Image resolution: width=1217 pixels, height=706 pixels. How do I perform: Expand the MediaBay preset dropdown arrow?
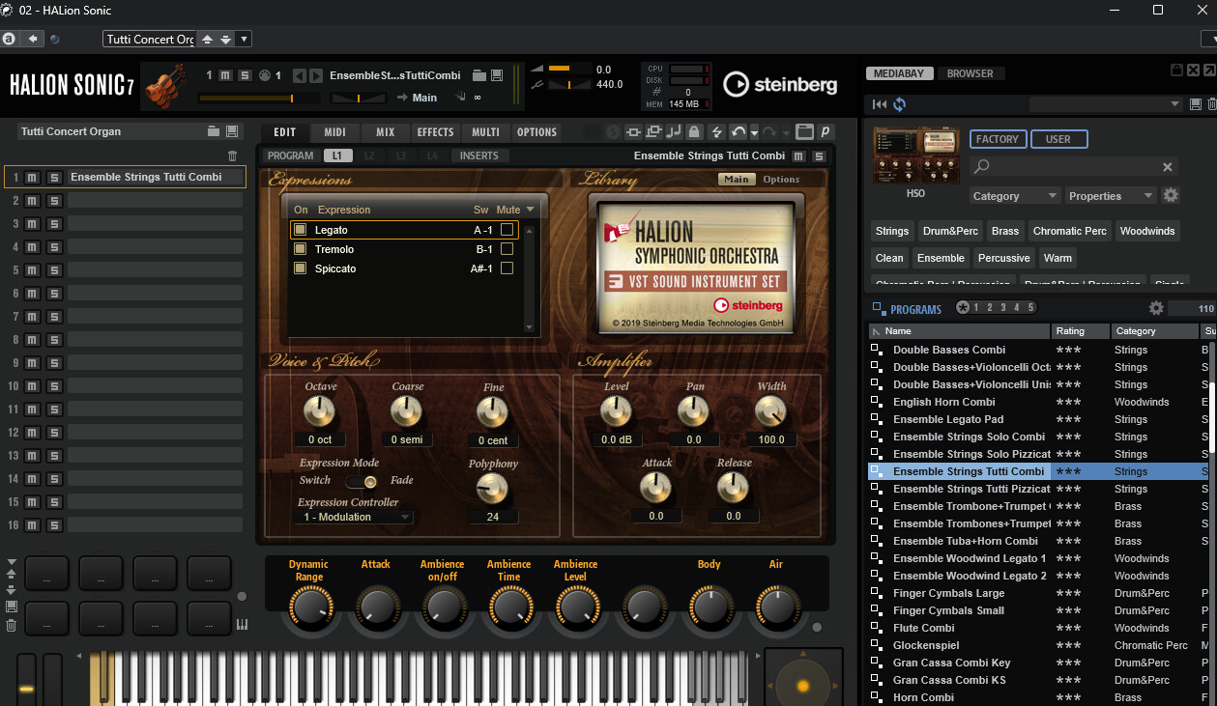pyautogui.click(x=1175, y=104)
